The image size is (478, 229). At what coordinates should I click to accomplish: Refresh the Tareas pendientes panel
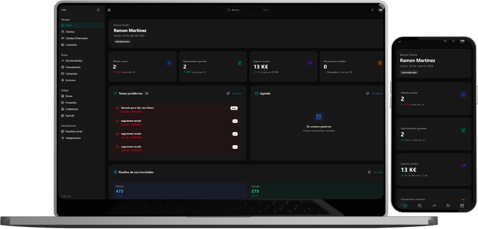[228, 93]
